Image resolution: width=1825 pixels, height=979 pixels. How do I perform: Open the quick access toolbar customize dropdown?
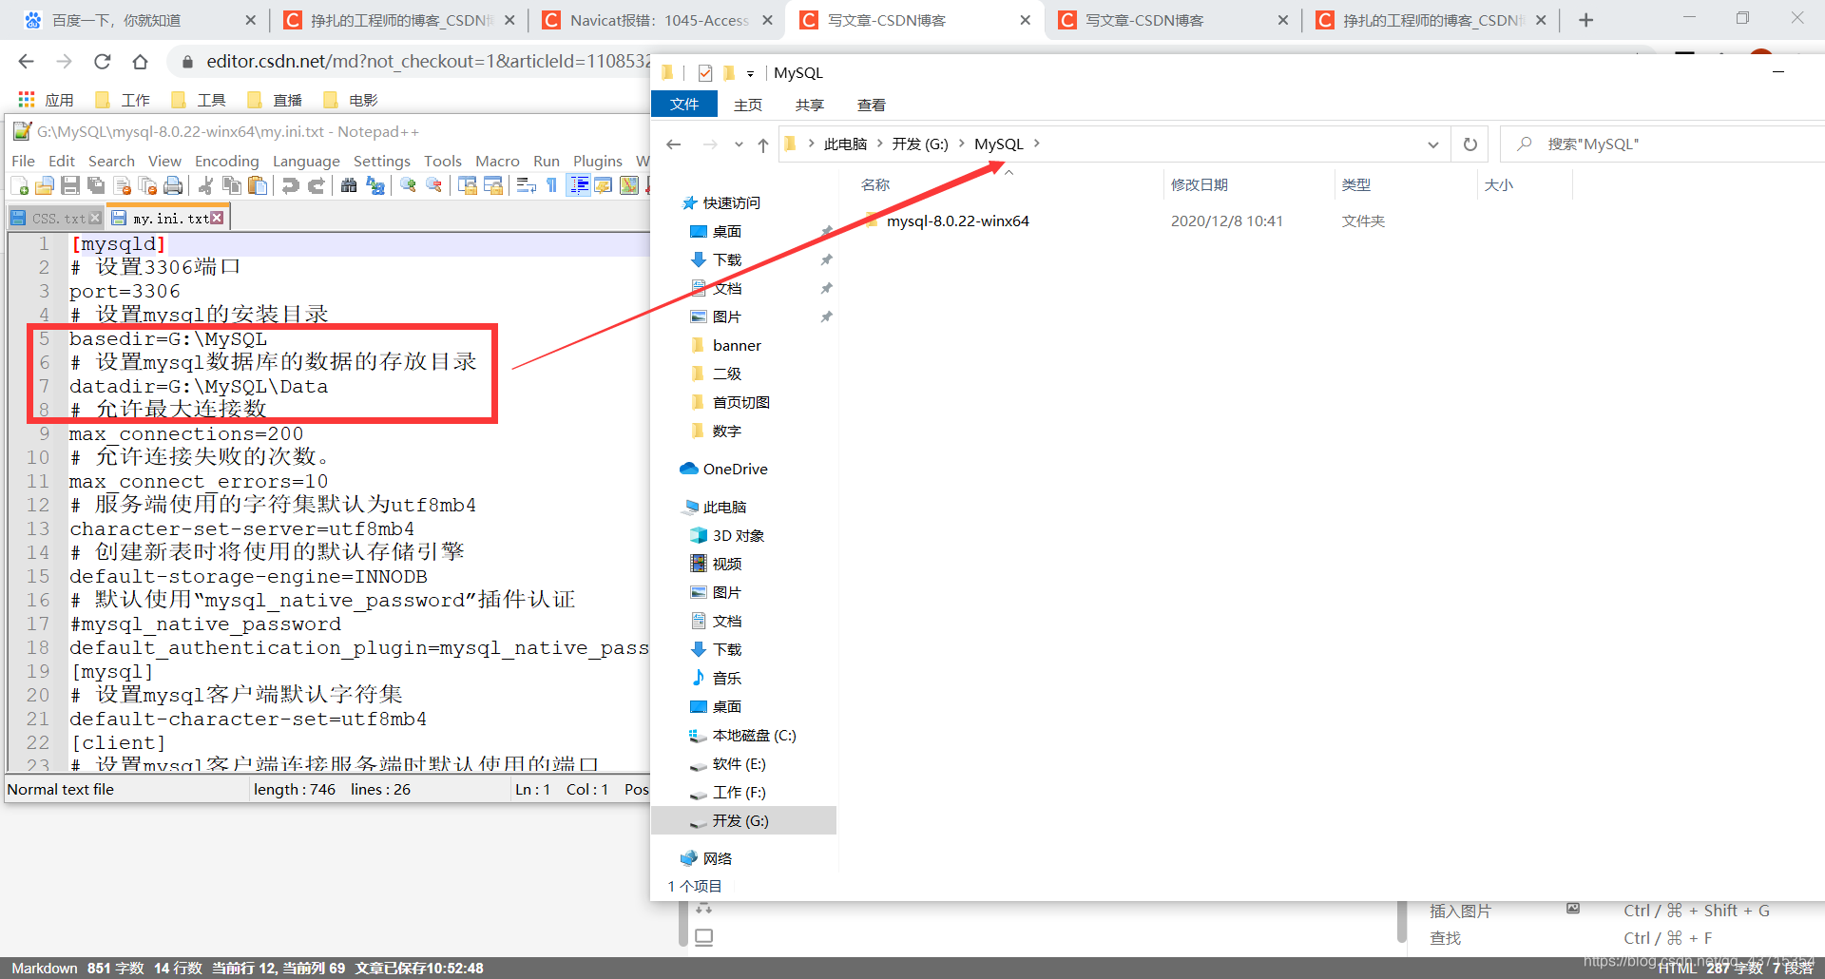[x=750, y=73]
